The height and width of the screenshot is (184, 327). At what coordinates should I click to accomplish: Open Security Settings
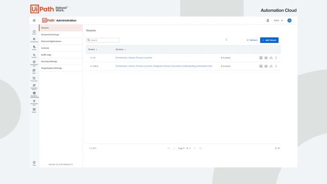[61, 61]
